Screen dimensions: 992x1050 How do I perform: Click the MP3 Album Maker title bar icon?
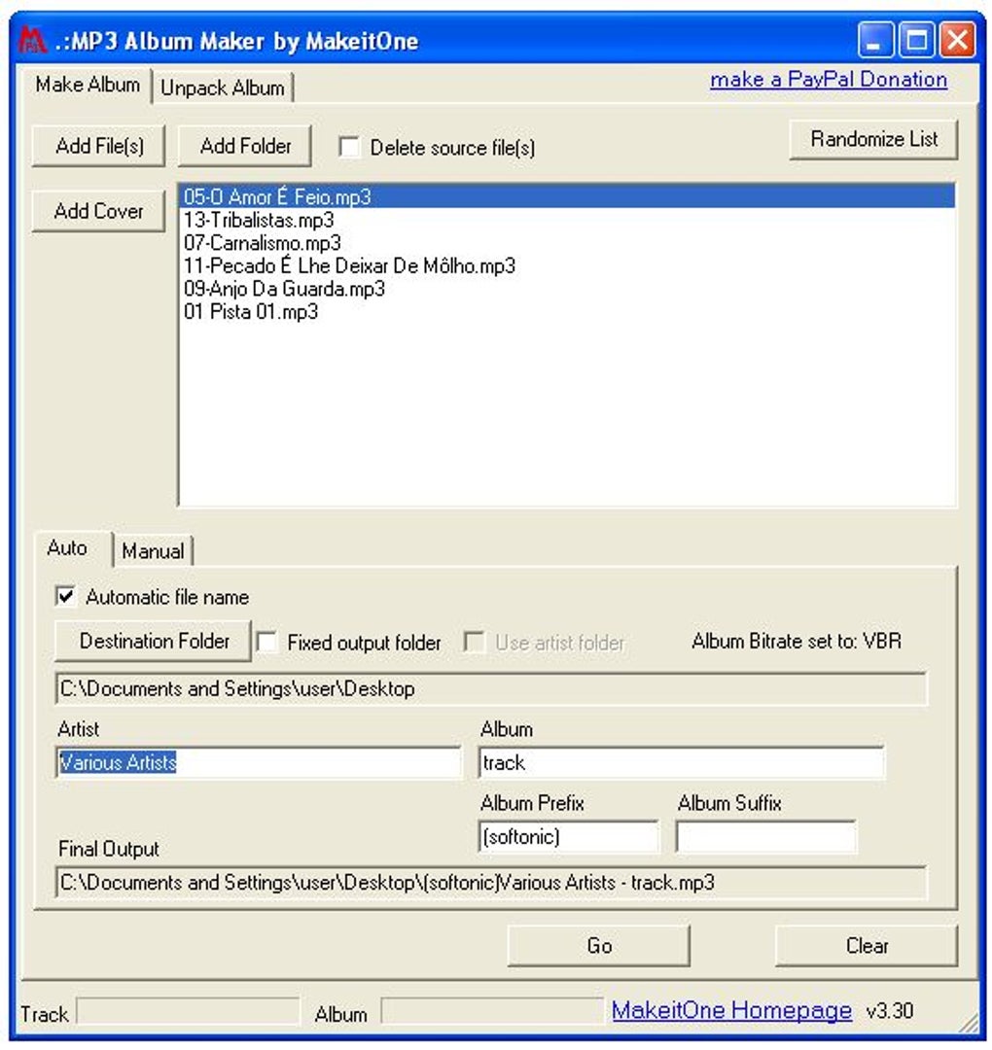point(31,40)
